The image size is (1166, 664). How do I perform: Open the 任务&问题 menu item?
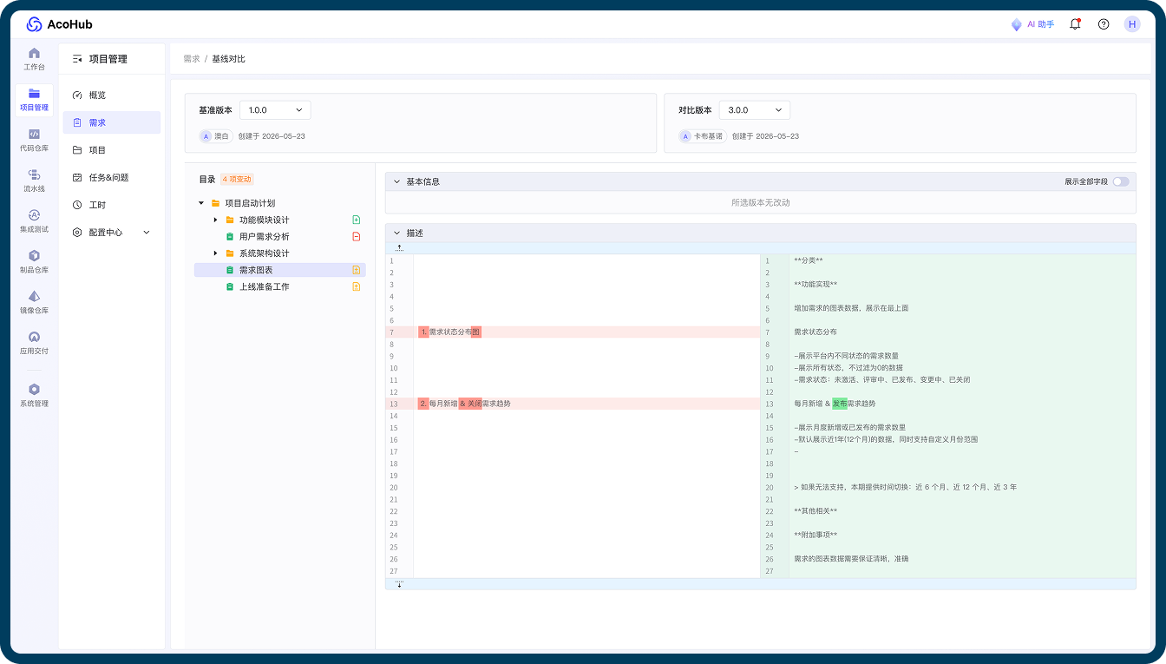[x=112, y=178]
